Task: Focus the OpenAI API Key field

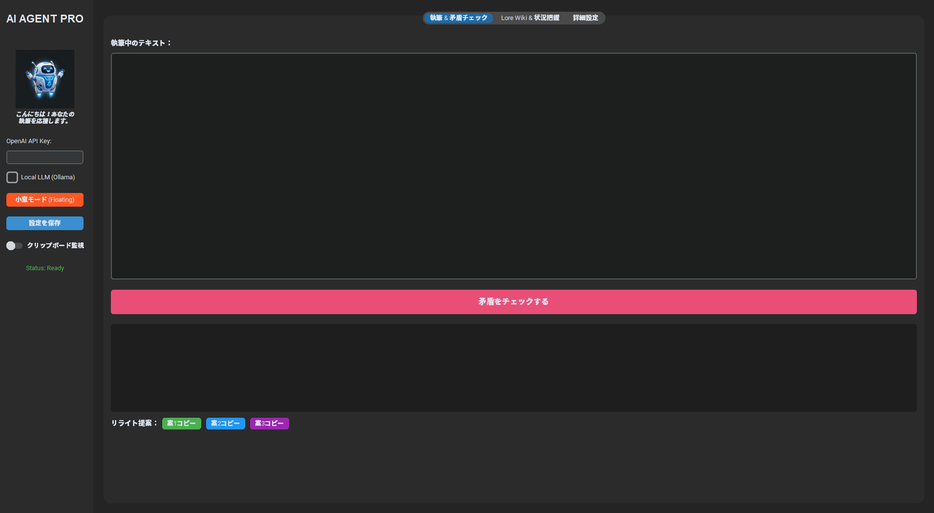Action: point(45,157)
